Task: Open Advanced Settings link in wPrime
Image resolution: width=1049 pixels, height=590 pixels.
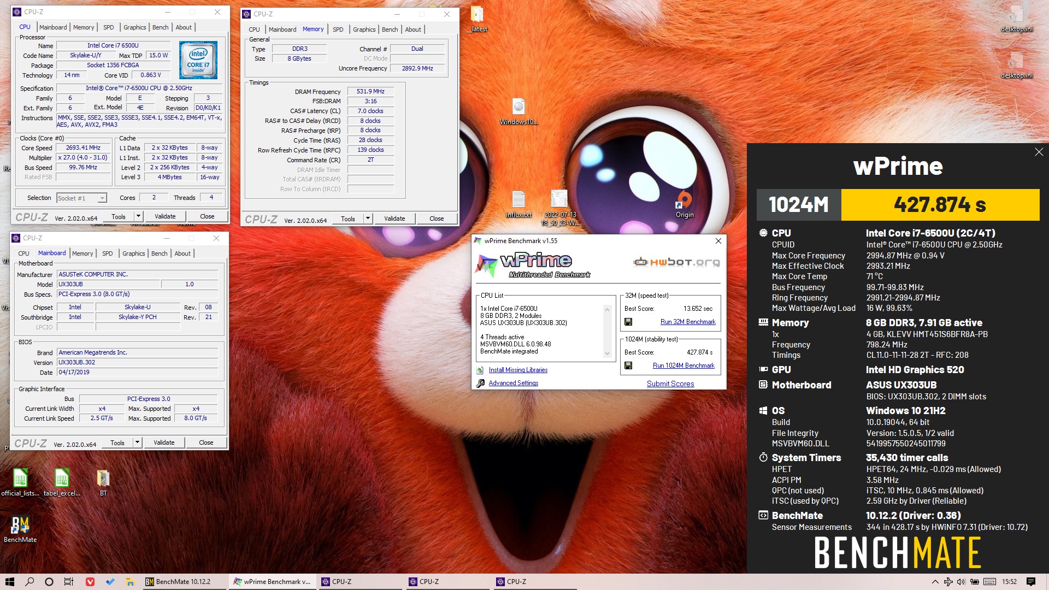Action: tap(513, 383)
